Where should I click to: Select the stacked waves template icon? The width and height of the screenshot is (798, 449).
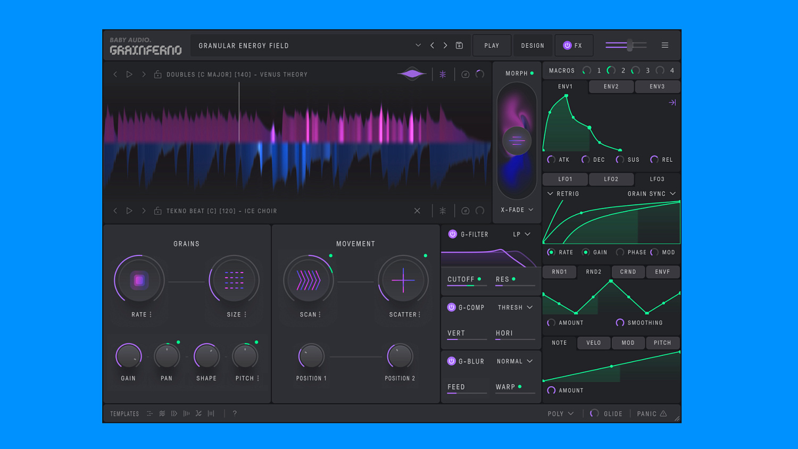162,413
